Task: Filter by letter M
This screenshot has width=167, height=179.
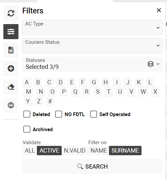Action: [29, 92]
